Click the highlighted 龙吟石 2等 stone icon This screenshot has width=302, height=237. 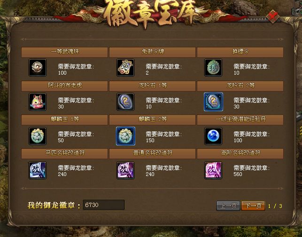point(213,102)
